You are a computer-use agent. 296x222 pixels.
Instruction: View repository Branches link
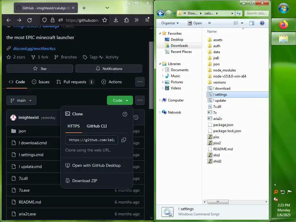pos(66,57)
